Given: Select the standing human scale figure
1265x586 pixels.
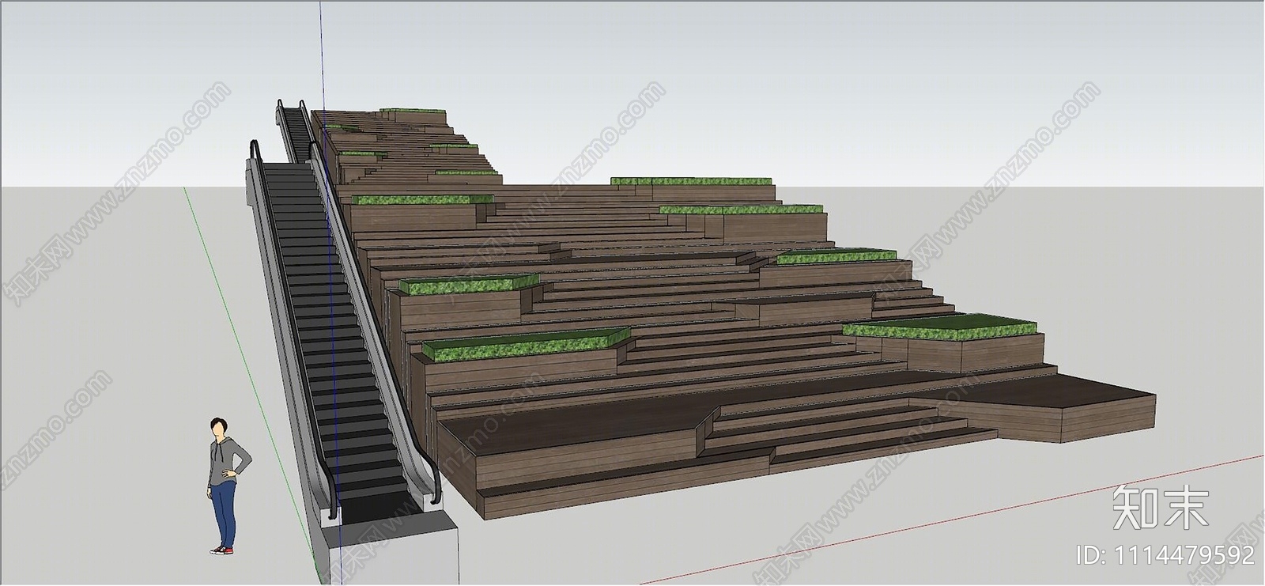Looking at the screenshot, I should click(228, 486).
